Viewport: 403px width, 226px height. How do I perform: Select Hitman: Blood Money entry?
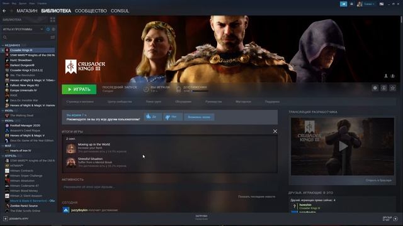coord(24,191)
